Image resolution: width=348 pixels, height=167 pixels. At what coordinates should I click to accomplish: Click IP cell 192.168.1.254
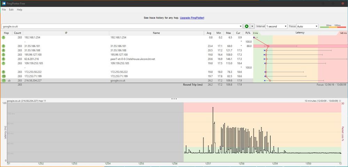(32, 37)
